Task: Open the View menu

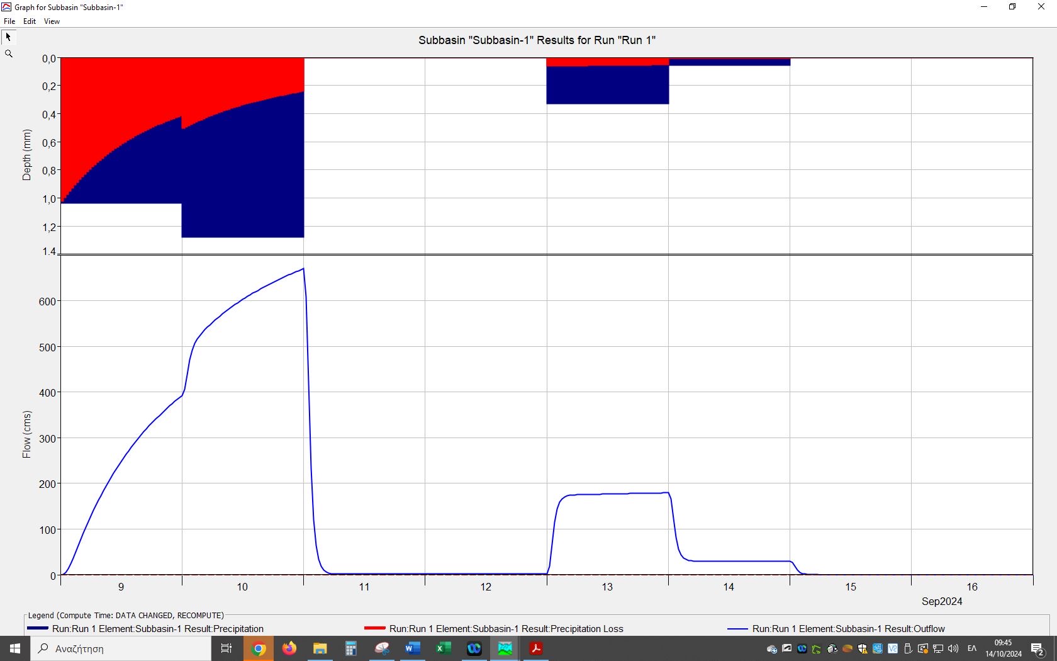Action: (x=52, y=21)
